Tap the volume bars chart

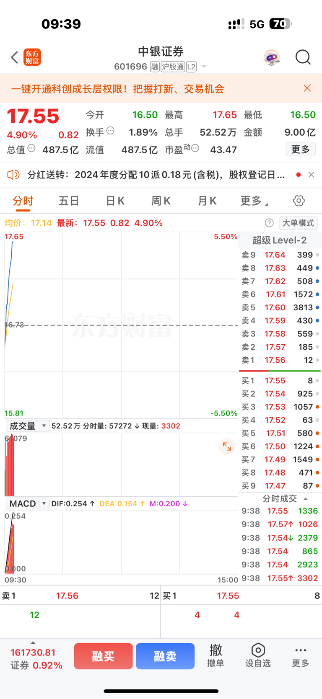coord(121,465)
